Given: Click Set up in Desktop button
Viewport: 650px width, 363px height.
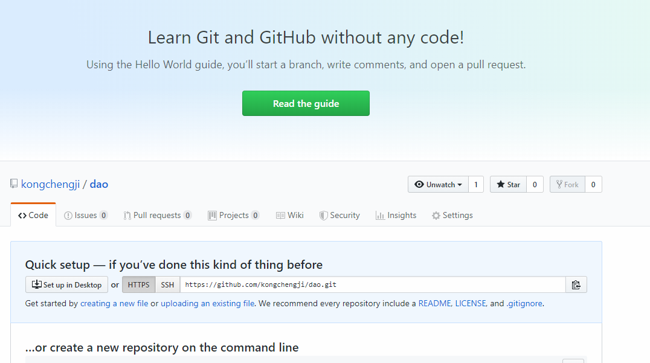Looking at the screenshot, I should [x=66, y=284].
